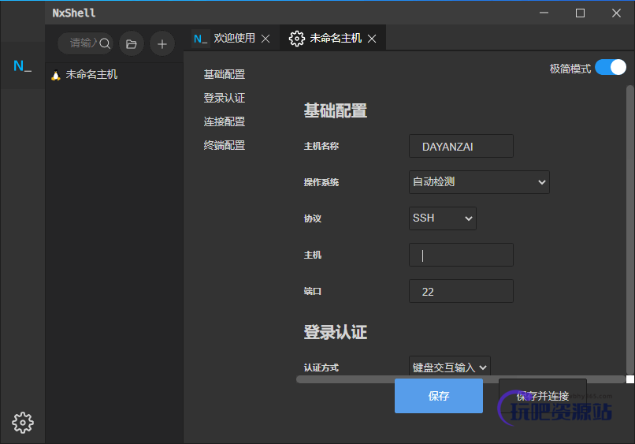Click the vertical scrollbar of settings panel
This screenshot has height=444, width=635.
[x=629, y=229]
